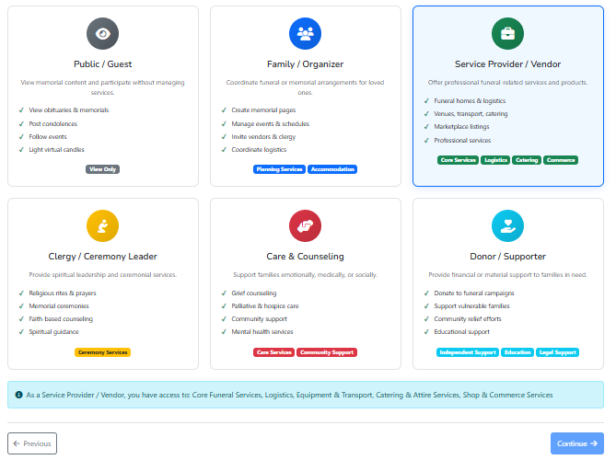
Task: Click the red Community Support tag
Action: point(327,352)
